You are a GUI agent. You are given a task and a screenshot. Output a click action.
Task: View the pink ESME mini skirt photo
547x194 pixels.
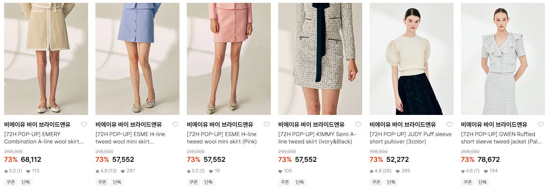229,59
